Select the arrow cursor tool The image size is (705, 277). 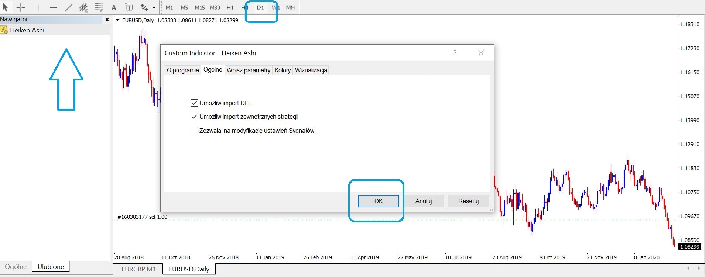(x=5, y=7)
